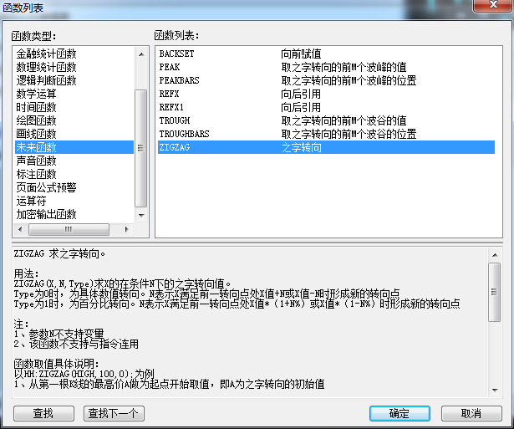This screenshot has height=429, width=514.
Task: Click up arrow of description scrollbar
Action: pos(495,255)
